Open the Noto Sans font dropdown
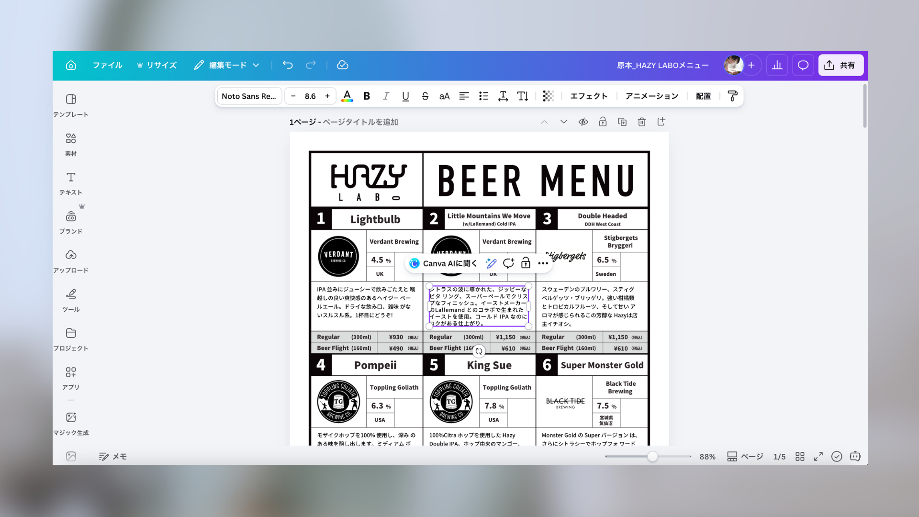The width and height of the screenshot is (919, 517). (x=249, y=96)
